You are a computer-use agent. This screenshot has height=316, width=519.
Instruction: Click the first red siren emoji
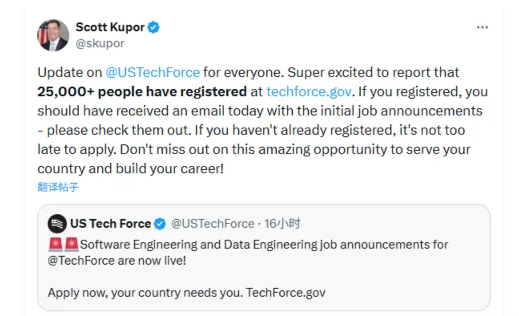pyautogui.click(x=55, y=244)
